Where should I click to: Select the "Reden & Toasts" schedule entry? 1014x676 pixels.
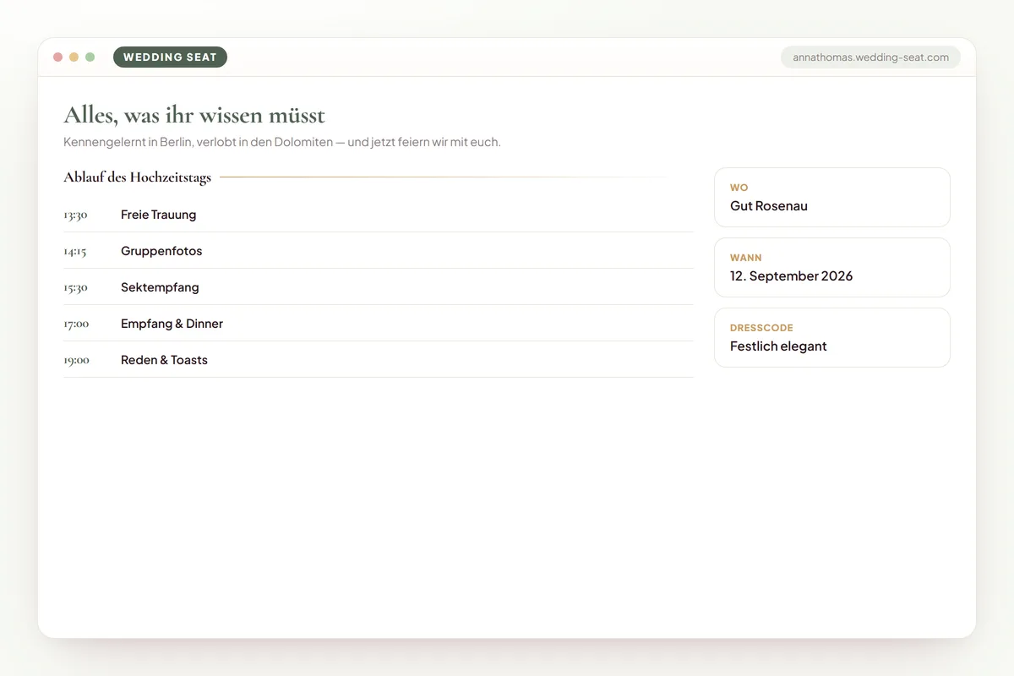tap(379, 360)
